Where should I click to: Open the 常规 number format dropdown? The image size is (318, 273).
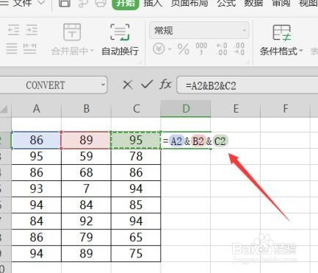(x=199, y=30)
